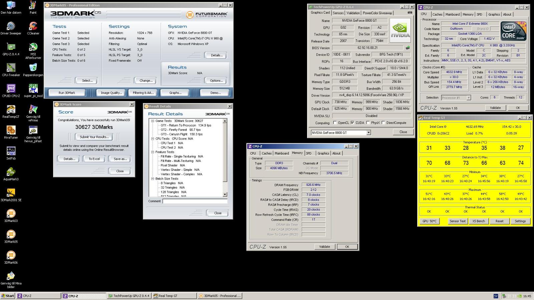The width and height of the screenshot is (534, 300).
Task: Click the NVIDIA logo in GPU-Z
Action: [400, 30]
